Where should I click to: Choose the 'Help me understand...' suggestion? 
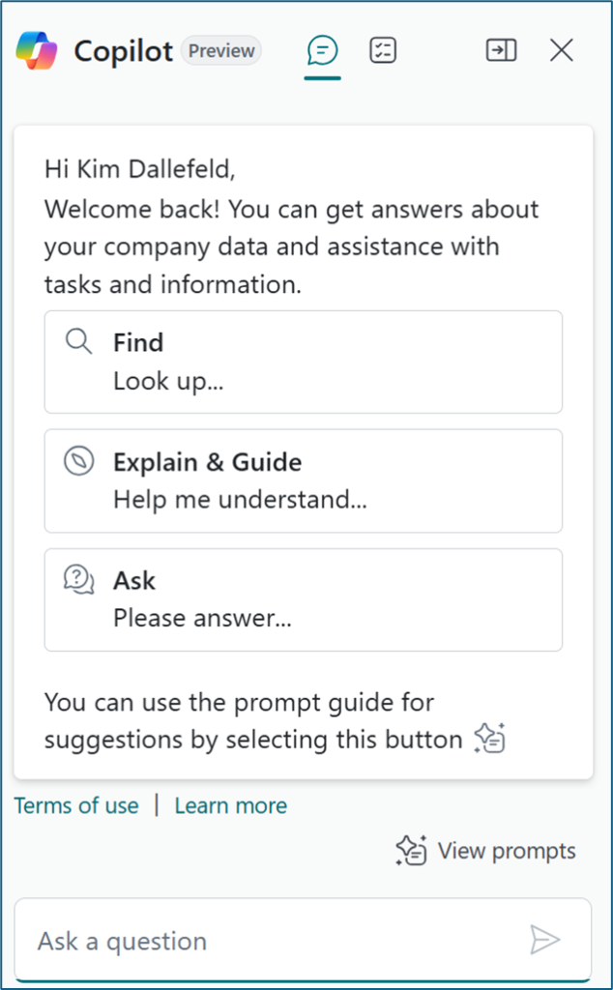click(x=303, y=481)
